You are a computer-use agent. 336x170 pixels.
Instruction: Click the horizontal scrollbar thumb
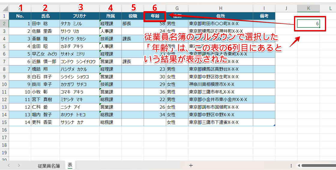click(x=319, y=166)
